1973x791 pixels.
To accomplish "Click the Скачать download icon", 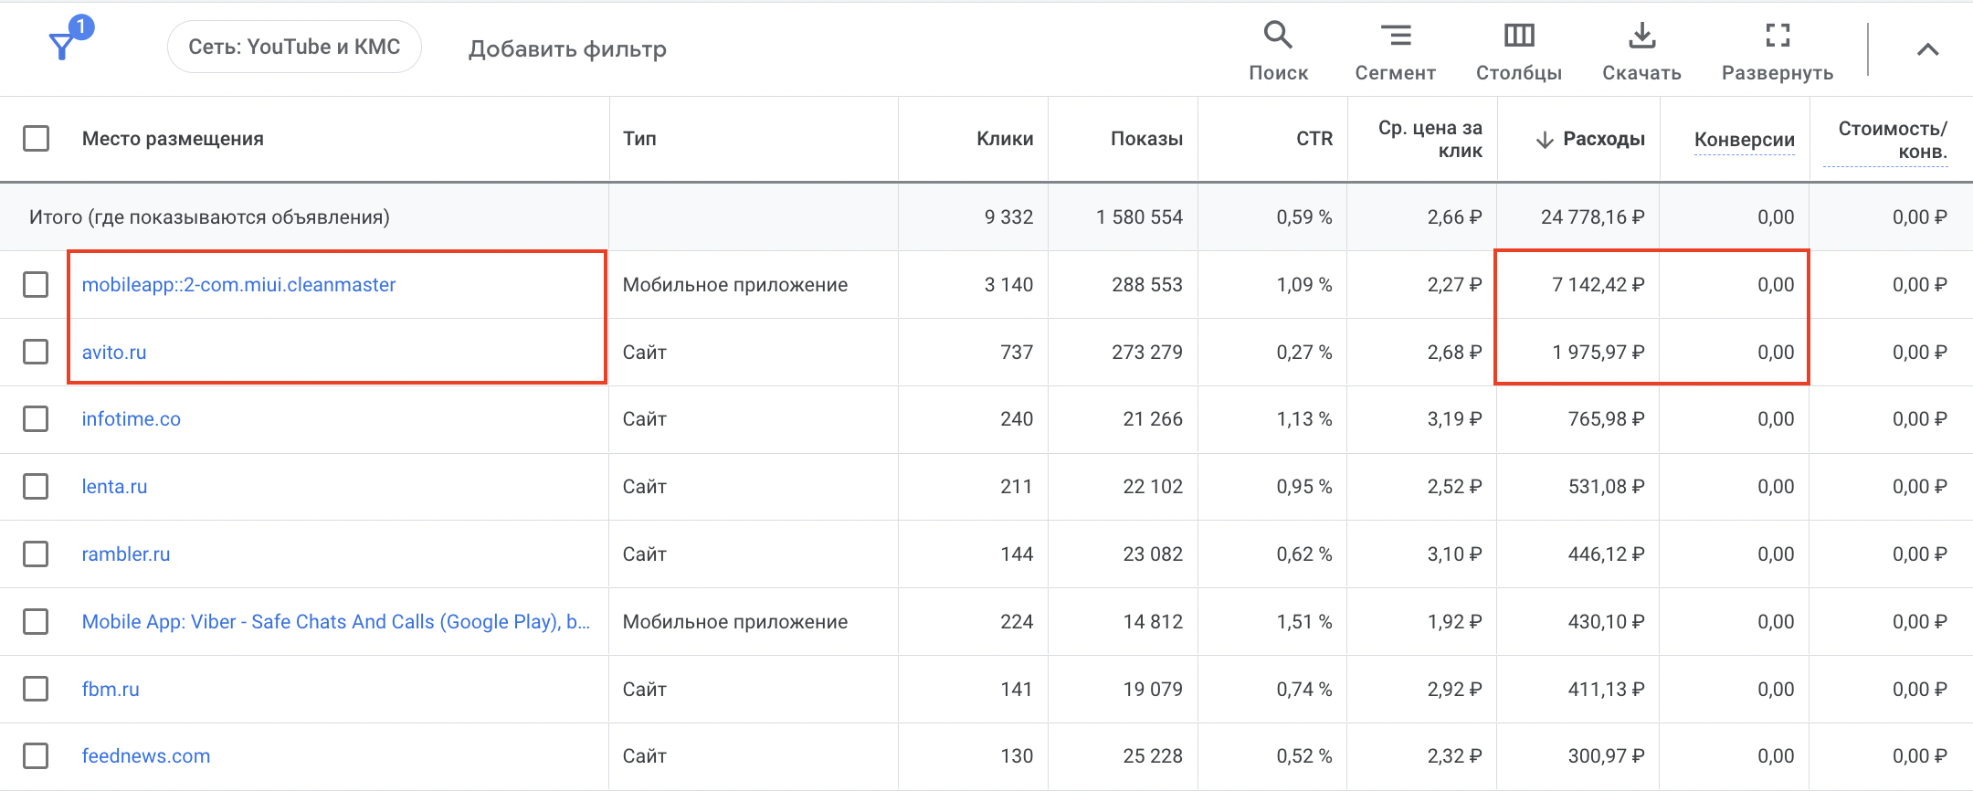I will tap(1641, 36).
